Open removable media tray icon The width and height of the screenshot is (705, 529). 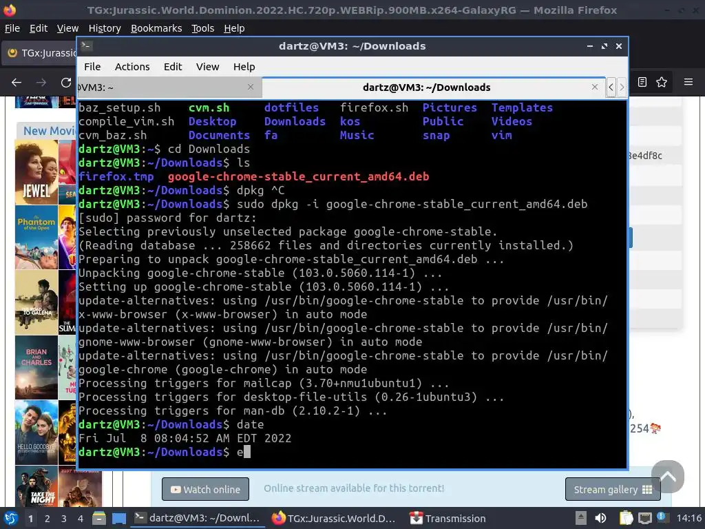581,518
